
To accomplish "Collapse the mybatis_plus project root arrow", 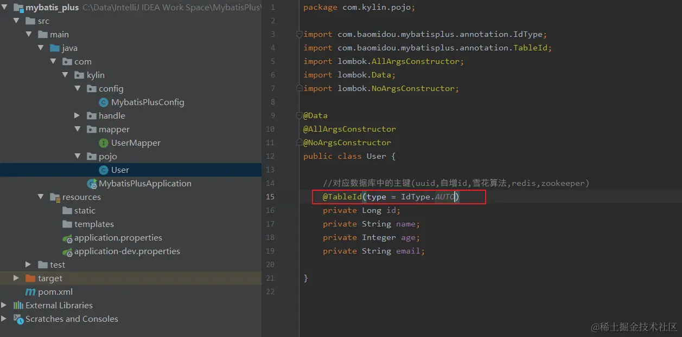I will (5, 8).
